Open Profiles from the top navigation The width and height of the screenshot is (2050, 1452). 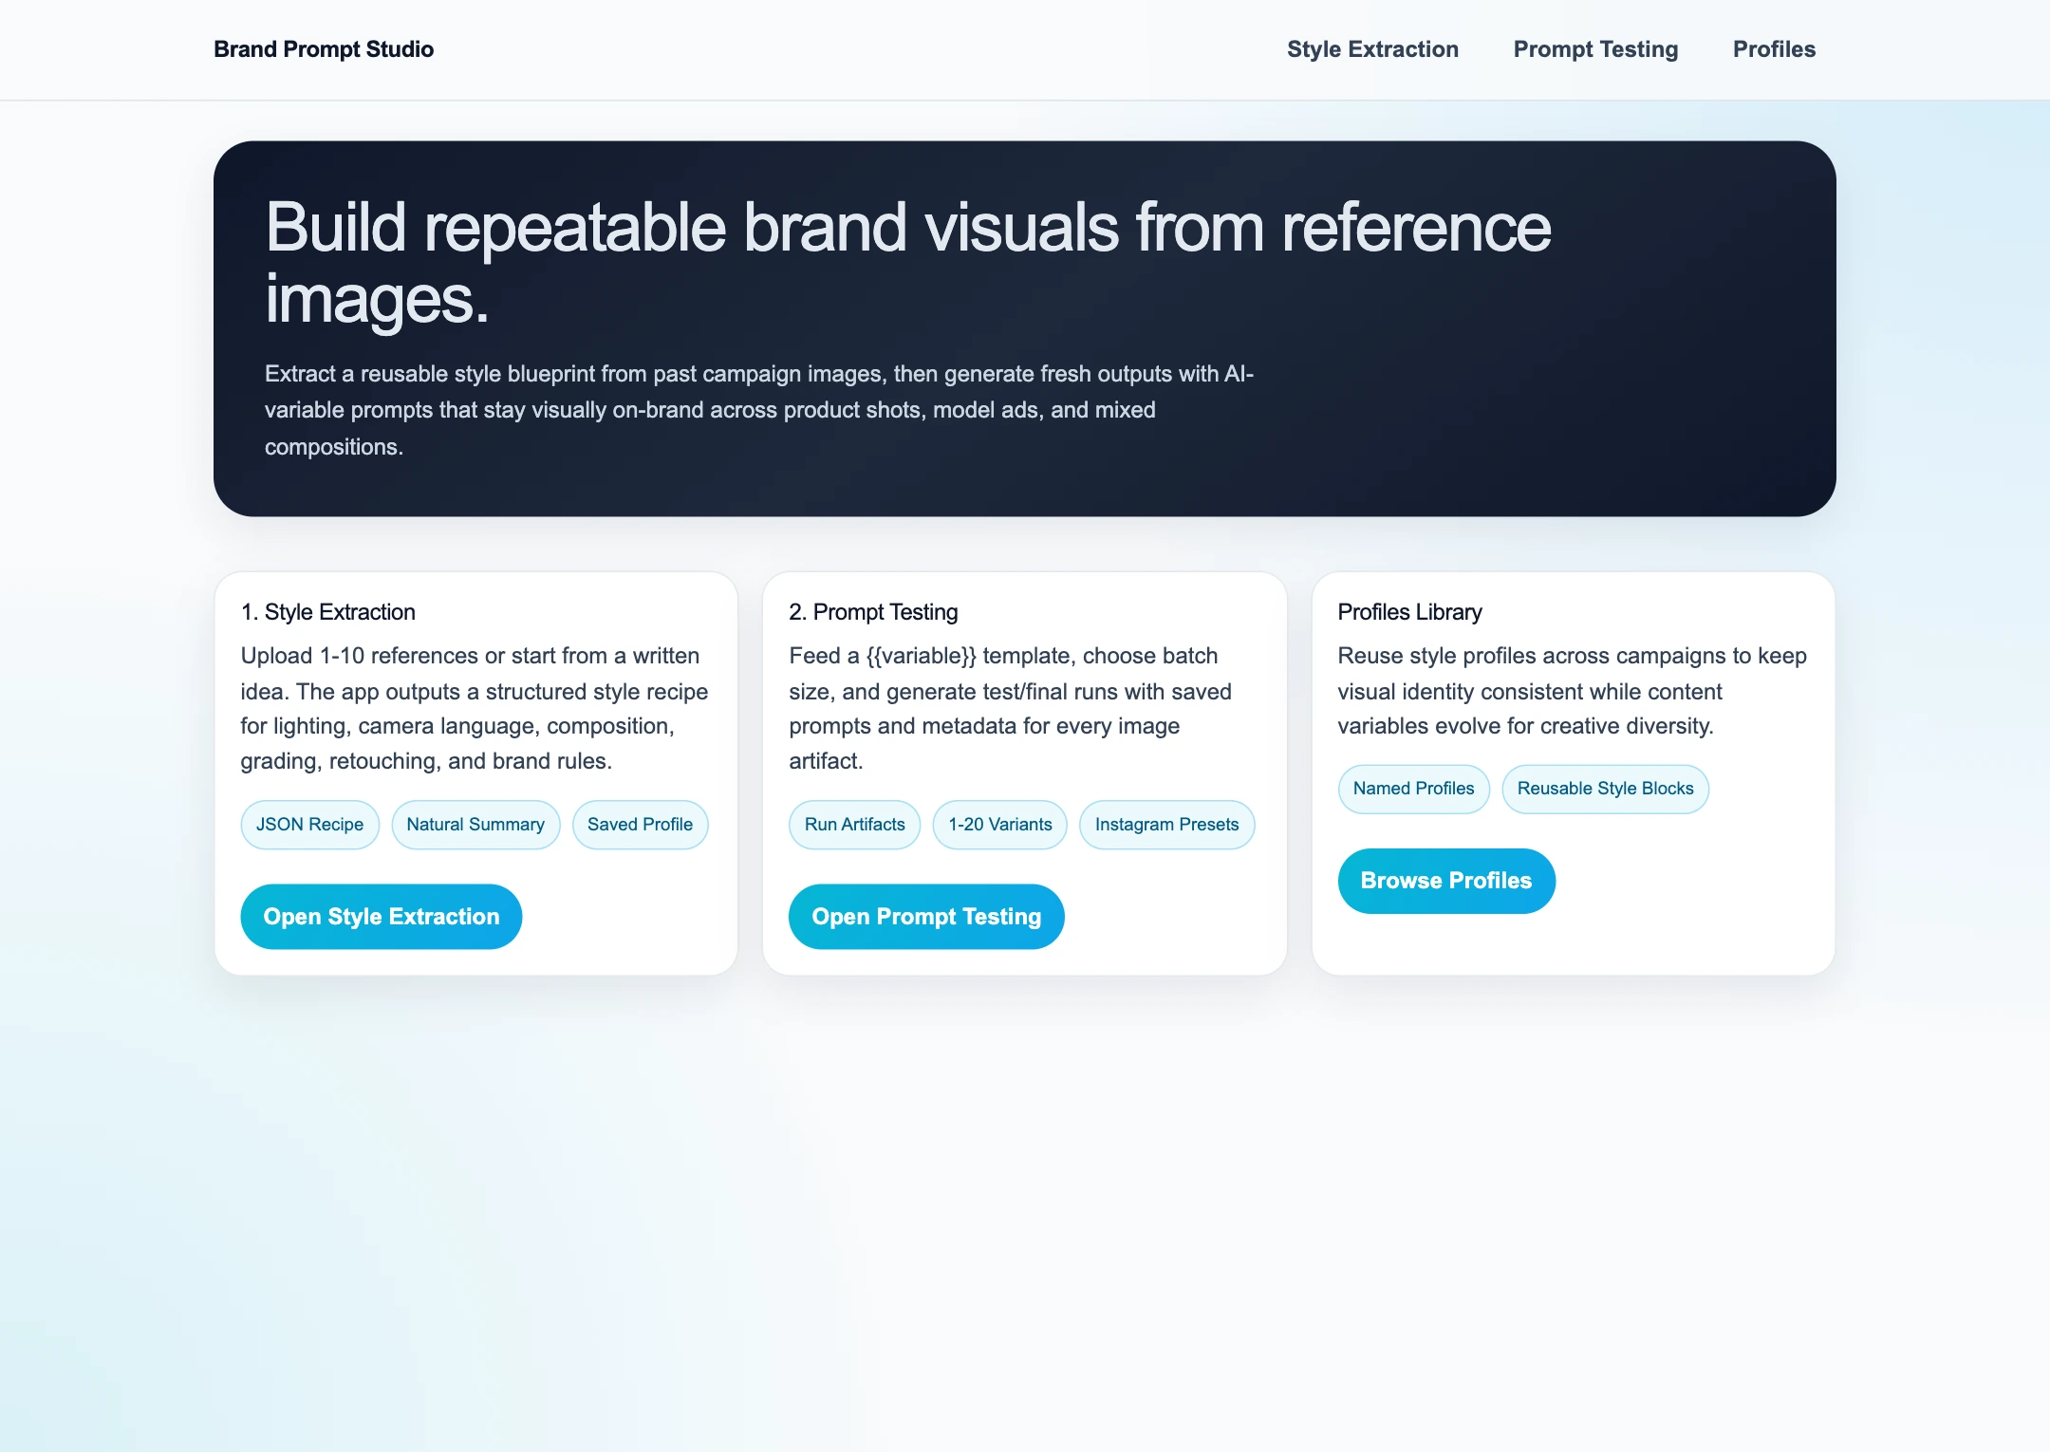click(1774, 49)
